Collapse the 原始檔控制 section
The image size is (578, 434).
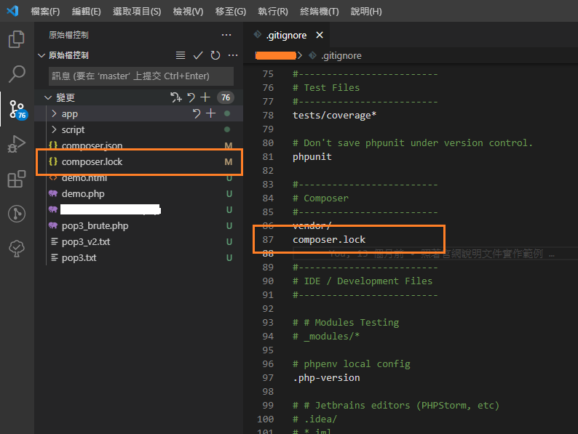(41, 55)
